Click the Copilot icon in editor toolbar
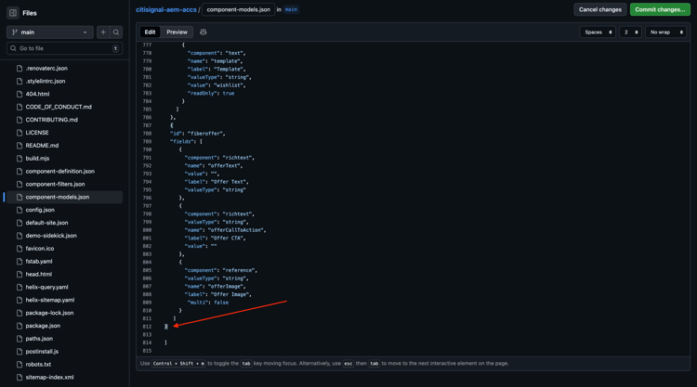The height and width of the screenshot is (387, 697). pyautogui.click(x=204, y=32)
